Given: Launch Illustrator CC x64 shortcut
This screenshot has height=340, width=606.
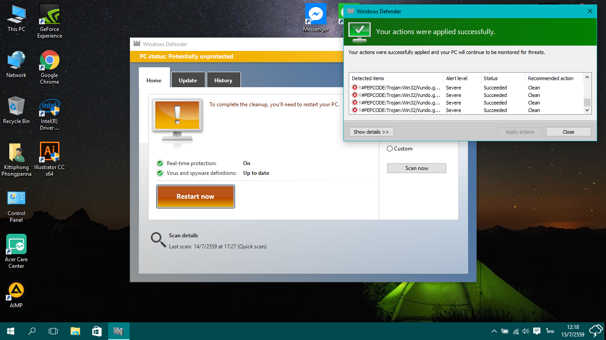Looking at the screenshot, I should tap(50, 159).
